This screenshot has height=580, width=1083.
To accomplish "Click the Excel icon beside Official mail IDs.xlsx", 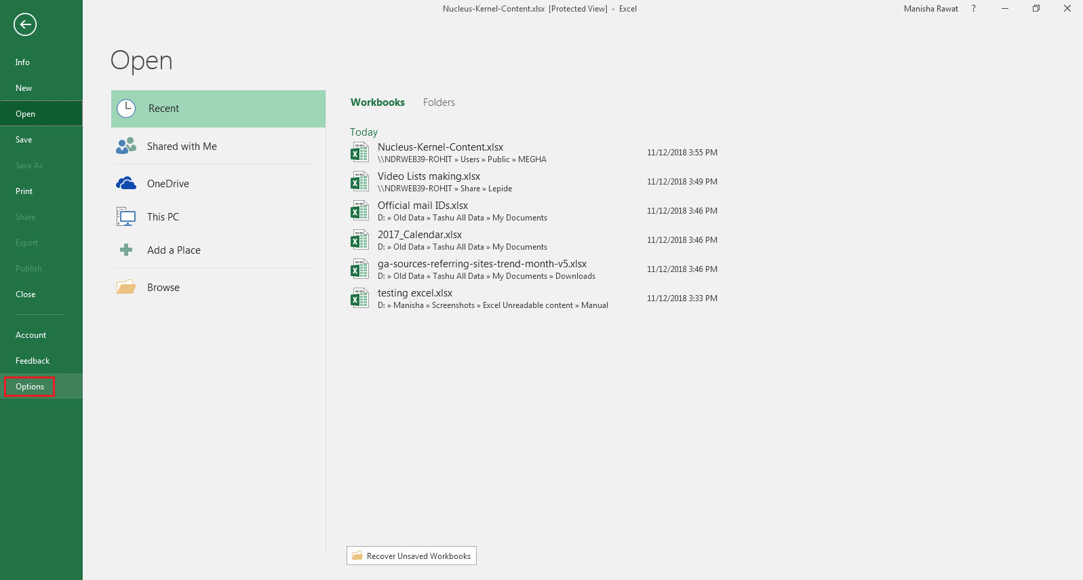I will coord(359,211).
